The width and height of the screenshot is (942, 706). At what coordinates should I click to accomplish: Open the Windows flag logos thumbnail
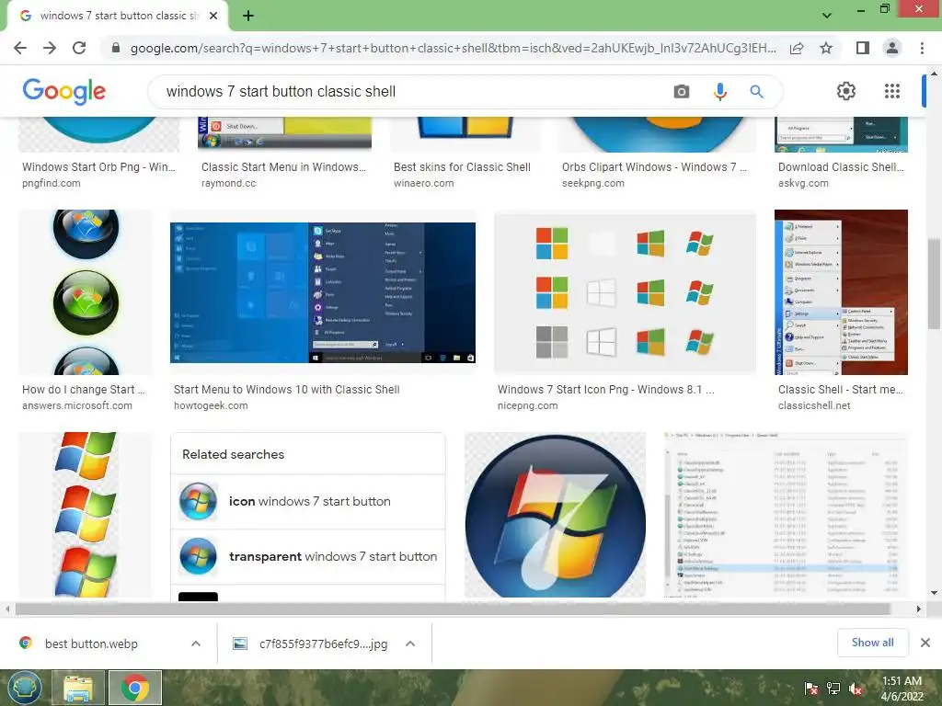pyautogui.click(x=86, y=515)
